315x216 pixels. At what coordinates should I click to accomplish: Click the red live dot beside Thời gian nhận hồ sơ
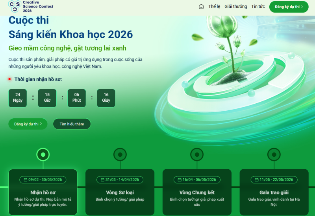tap(10, 79)
